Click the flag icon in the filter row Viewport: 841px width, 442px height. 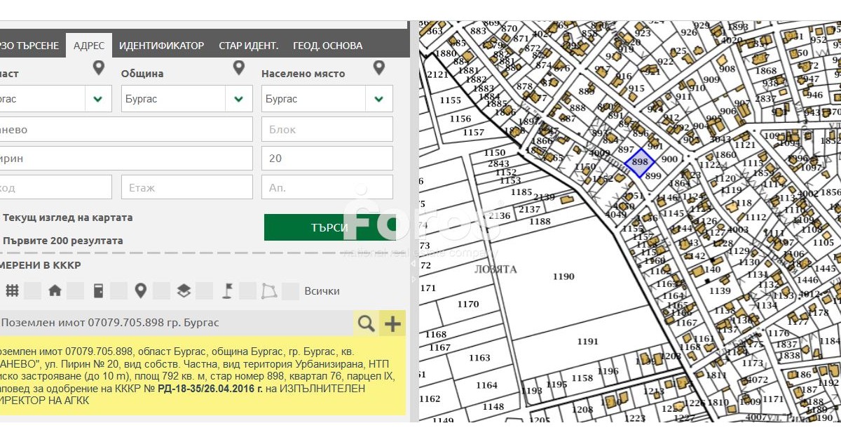pyautogui.click(x=227, y=290)
